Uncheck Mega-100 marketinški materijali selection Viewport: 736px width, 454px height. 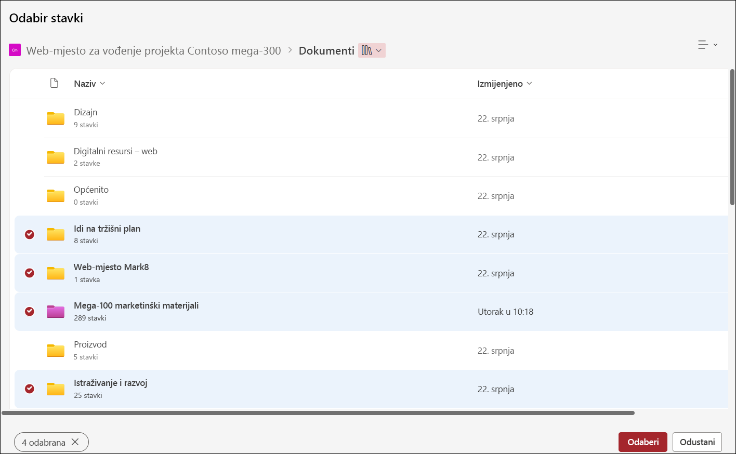point(30,312)
